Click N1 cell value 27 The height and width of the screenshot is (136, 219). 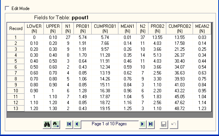68,37
